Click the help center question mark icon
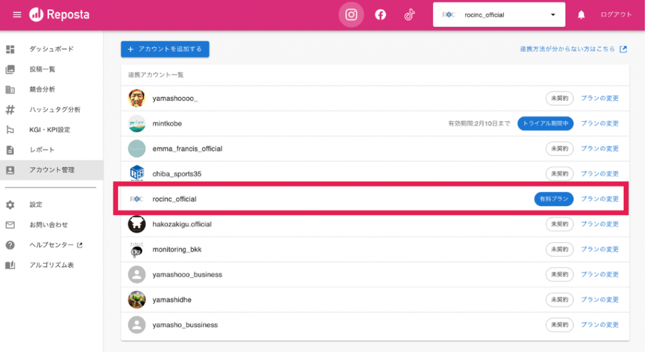Viewport: 671px width, 352px height. click(10, 245)
